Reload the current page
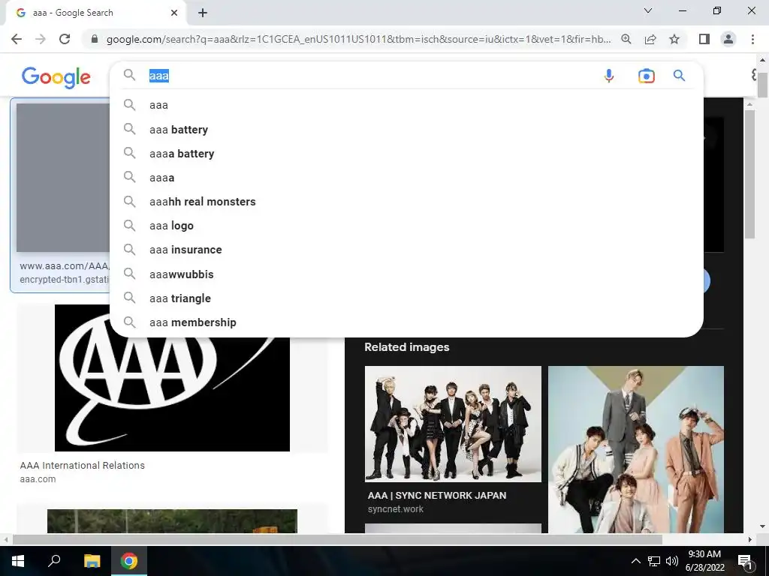Viewport: 769px width, 576px height. pos(65,39)
